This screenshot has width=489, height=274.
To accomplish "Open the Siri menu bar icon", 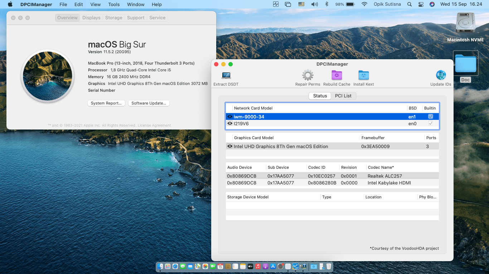I will 432,4.
